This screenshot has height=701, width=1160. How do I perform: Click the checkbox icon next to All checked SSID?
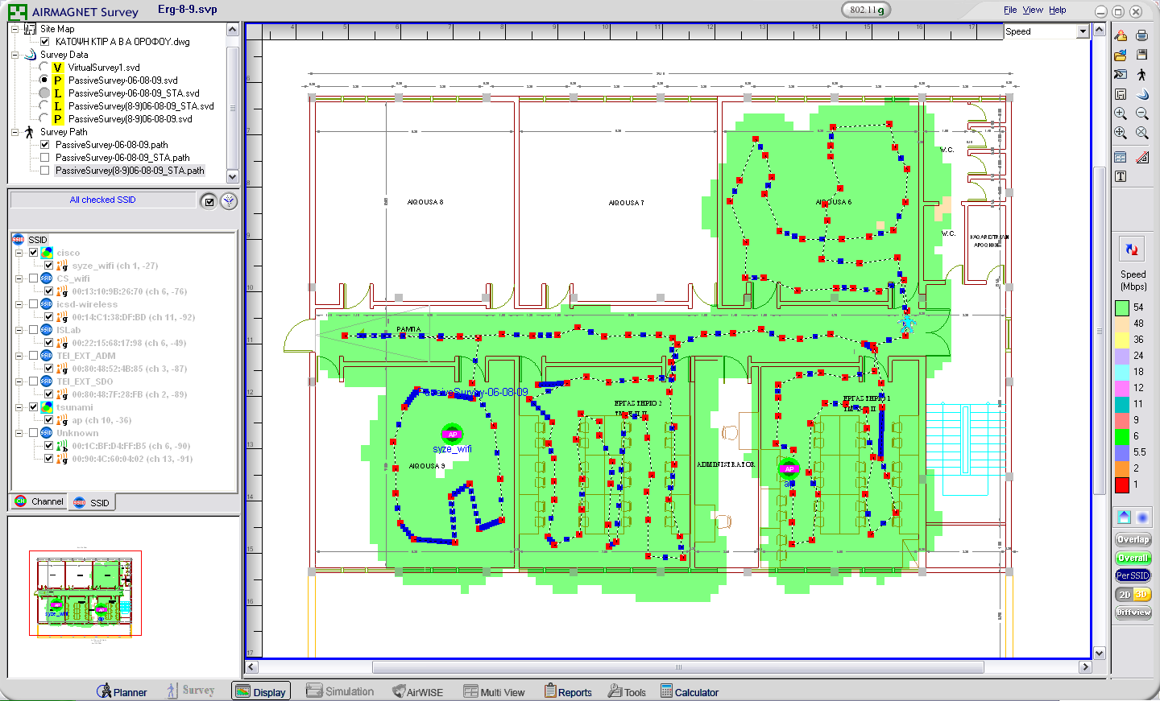(x=209, y=201)
